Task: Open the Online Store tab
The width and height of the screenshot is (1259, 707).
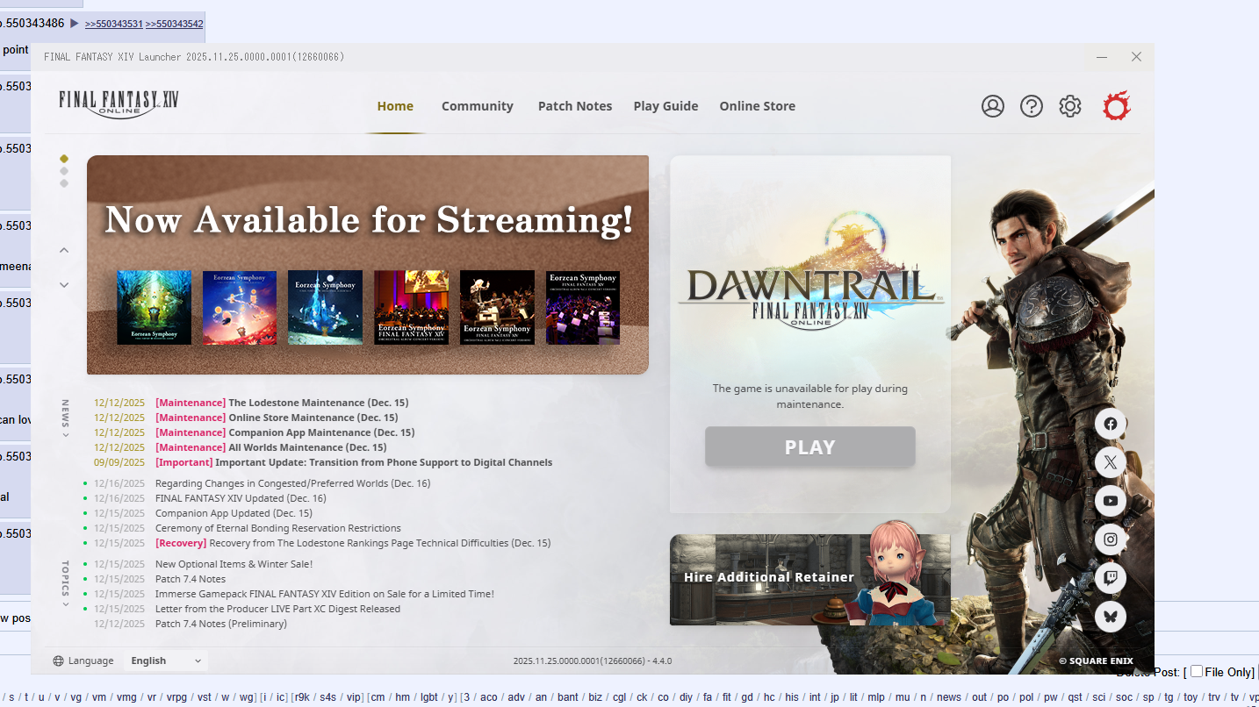Action: pyautogui.click(x=758, y=106)
